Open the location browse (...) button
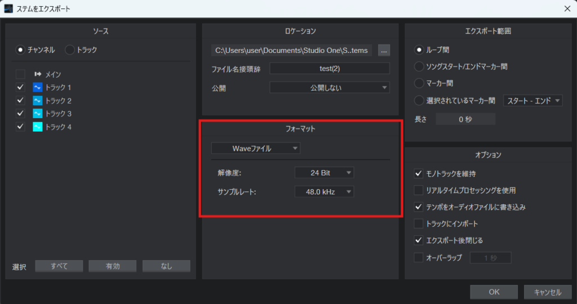 click(x=384, y=50)
